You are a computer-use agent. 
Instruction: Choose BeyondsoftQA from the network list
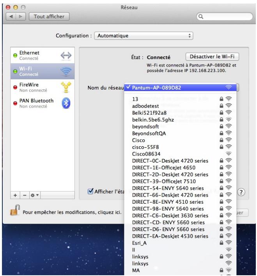tap(147, 133)
